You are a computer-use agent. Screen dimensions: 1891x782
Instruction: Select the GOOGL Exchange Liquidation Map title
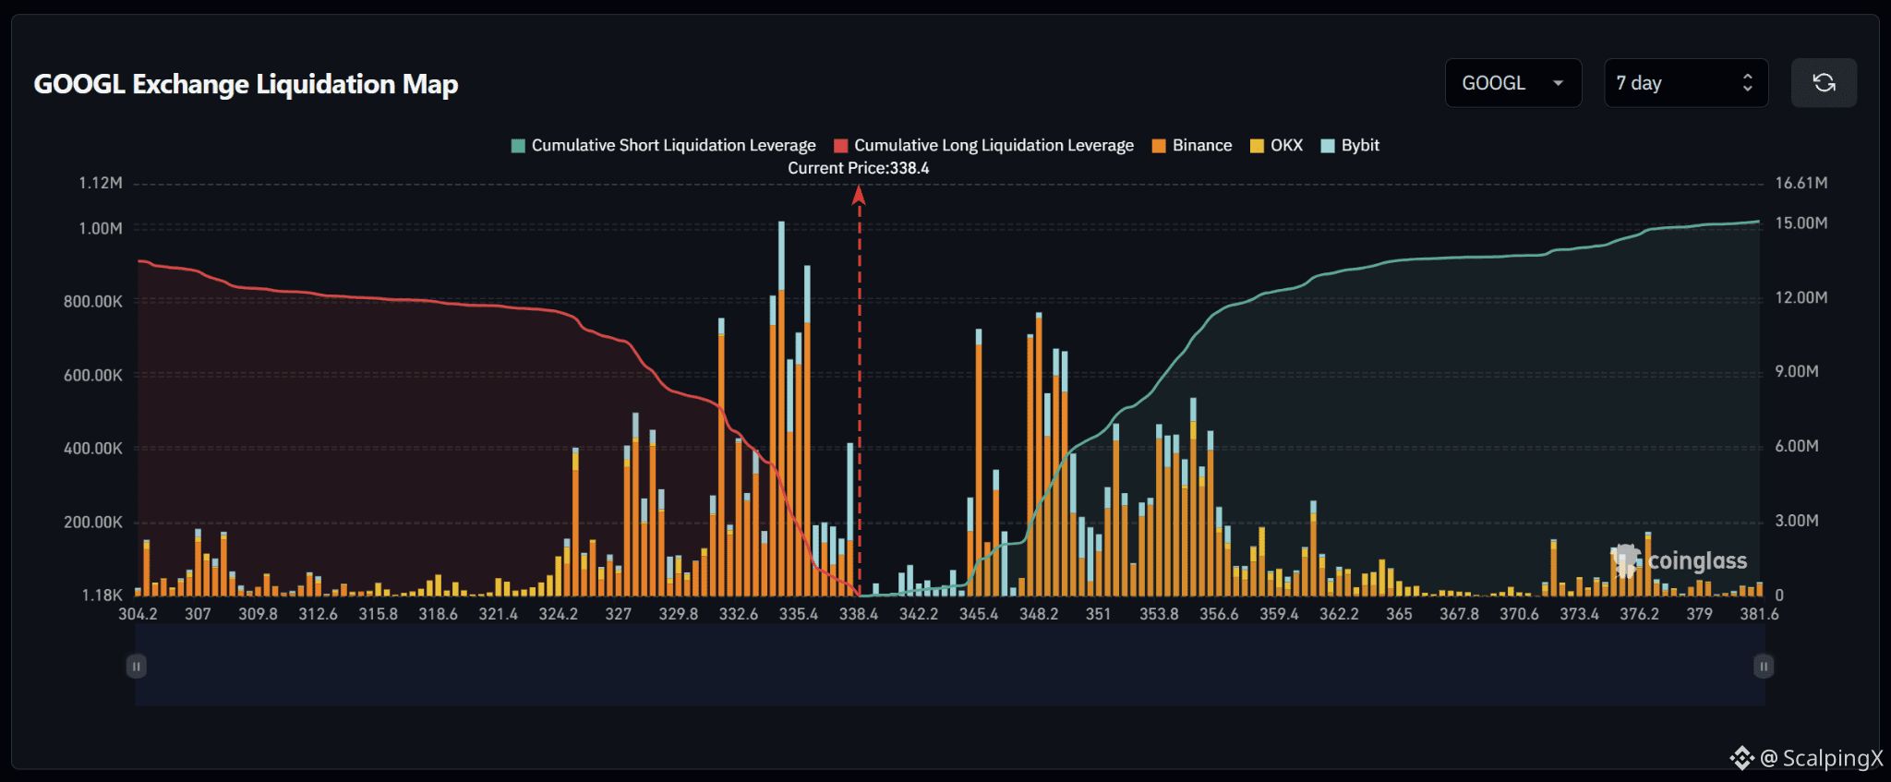click(x=247, y=84)
